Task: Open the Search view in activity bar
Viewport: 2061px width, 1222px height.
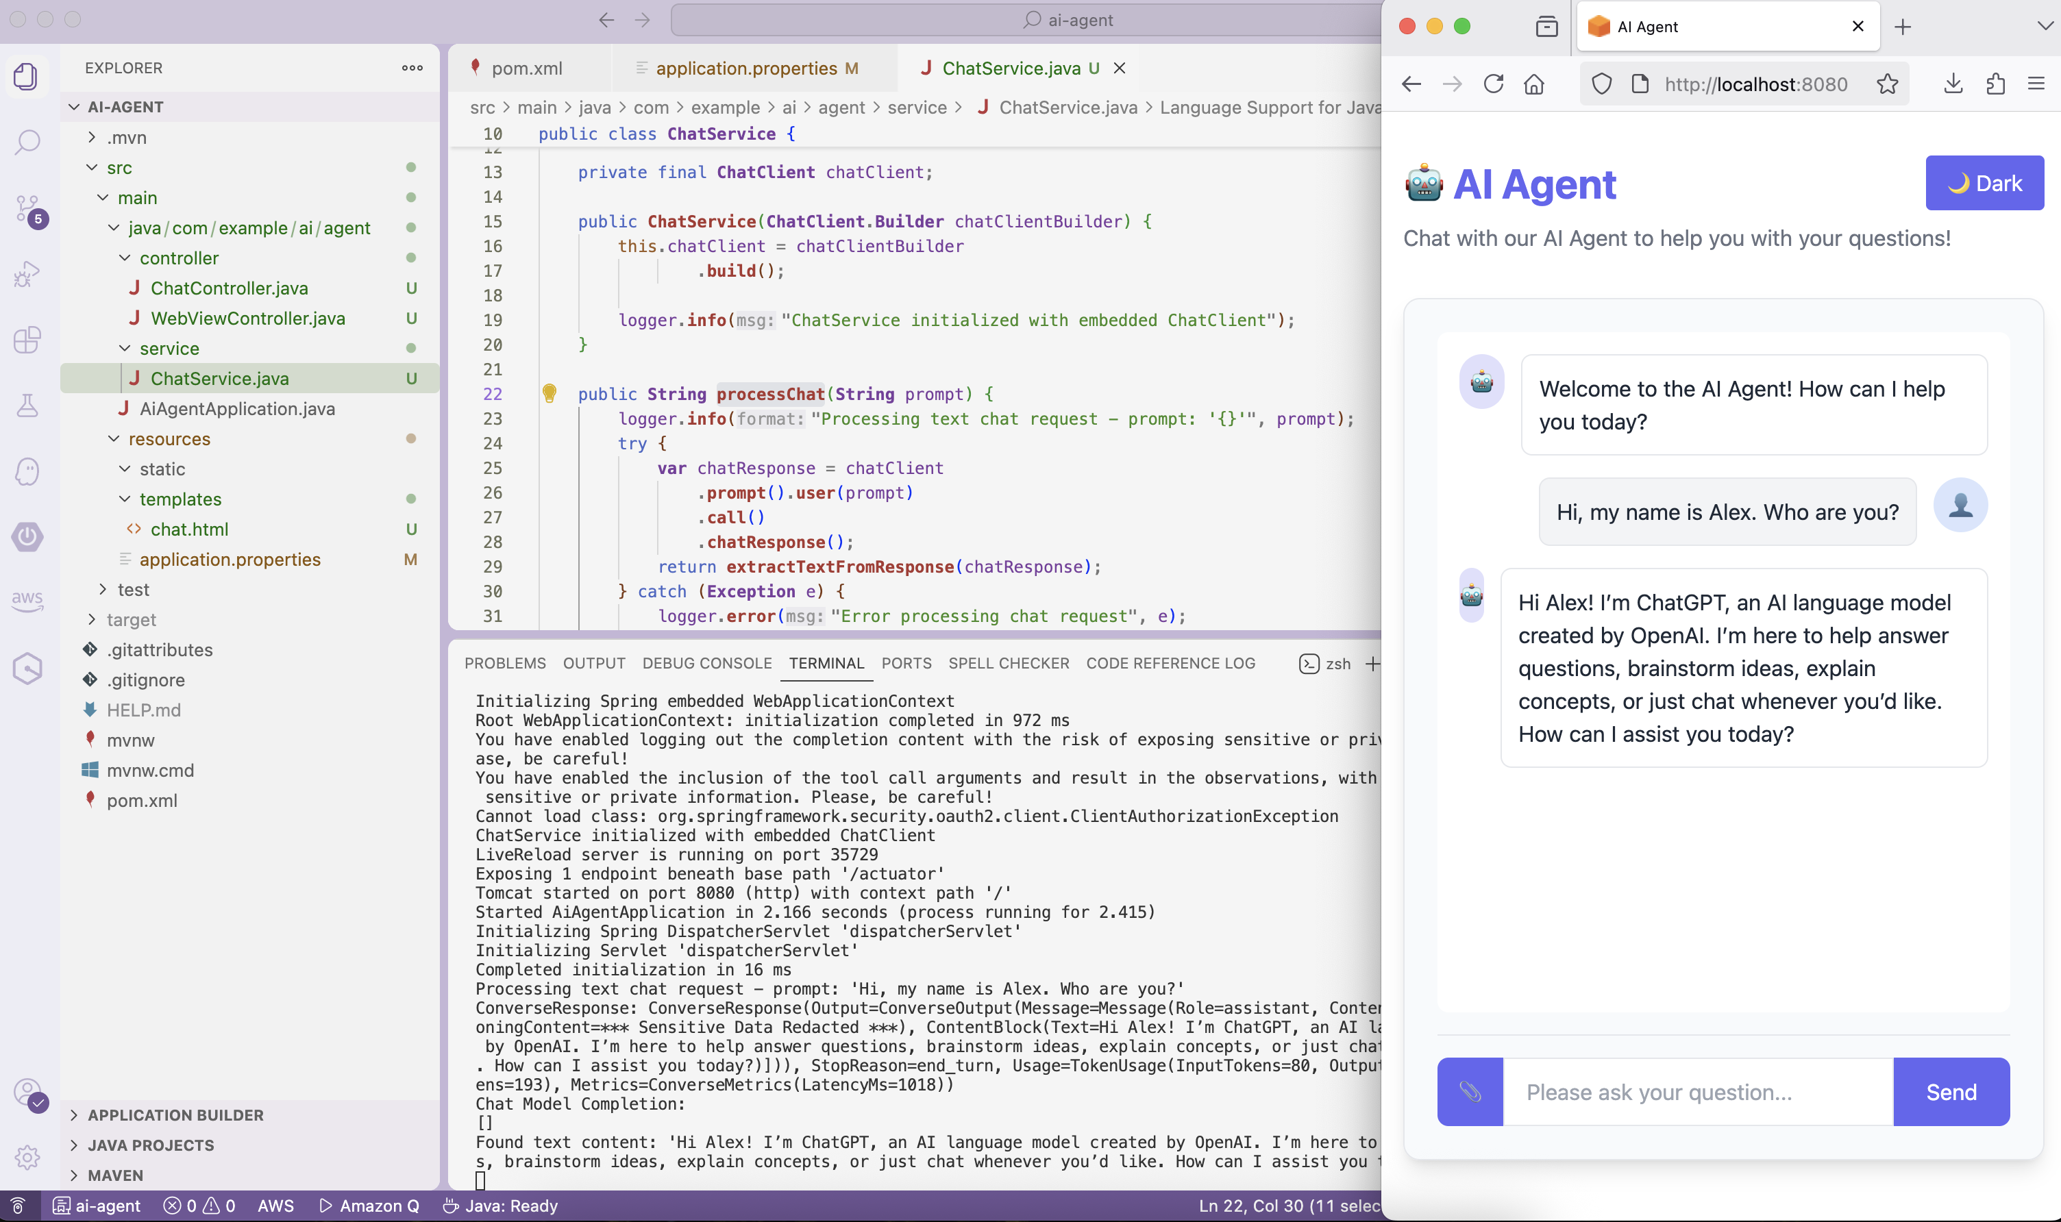Action: pyautogui.click(x=27, y=142)
